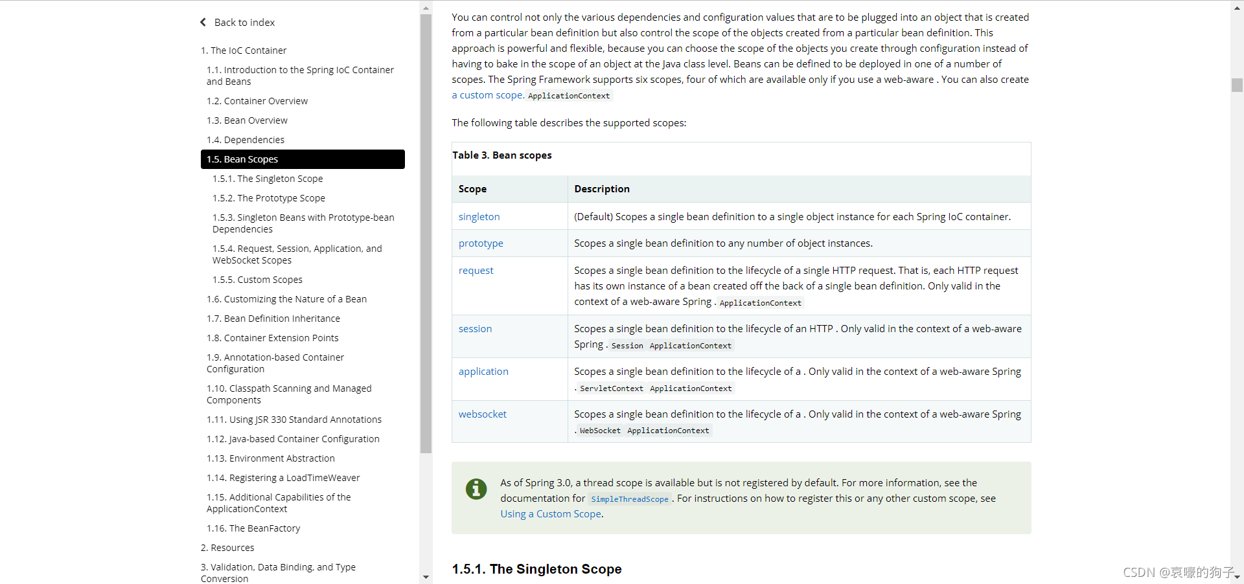Open Back to index link
The width and height of the screenshot is (1244, 584).
(x=244, y=23)
